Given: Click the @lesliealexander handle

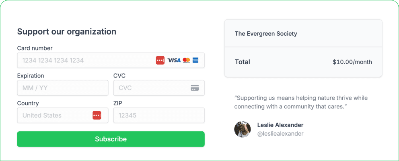Looking at the screenshot, I should pos(280,134).
